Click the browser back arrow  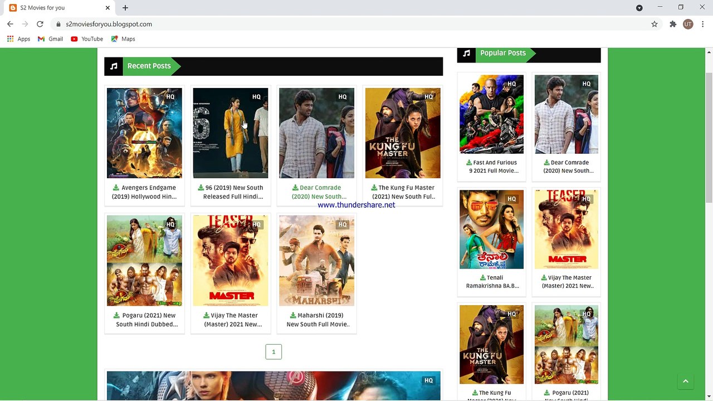(x=10, y=24)
